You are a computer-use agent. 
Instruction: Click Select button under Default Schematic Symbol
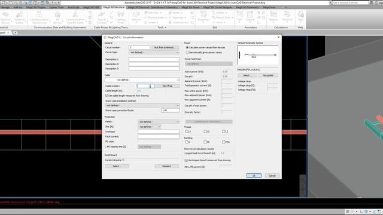[x=247, y=75]
